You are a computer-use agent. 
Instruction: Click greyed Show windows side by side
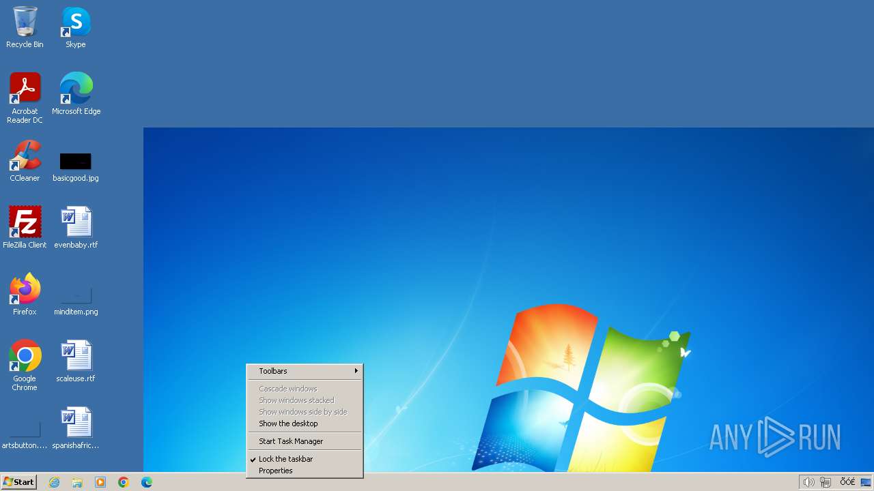pyautogui.click(x=305, y=412)
